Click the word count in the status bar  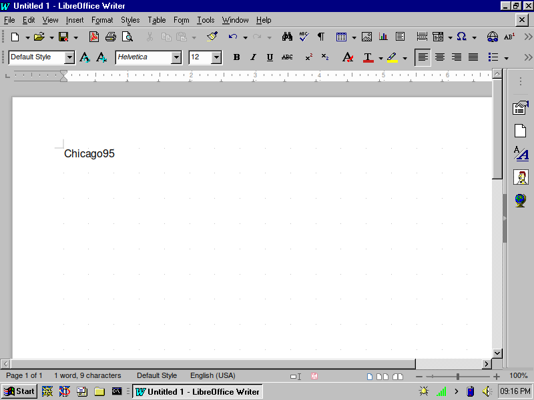(x=87, y=375)
